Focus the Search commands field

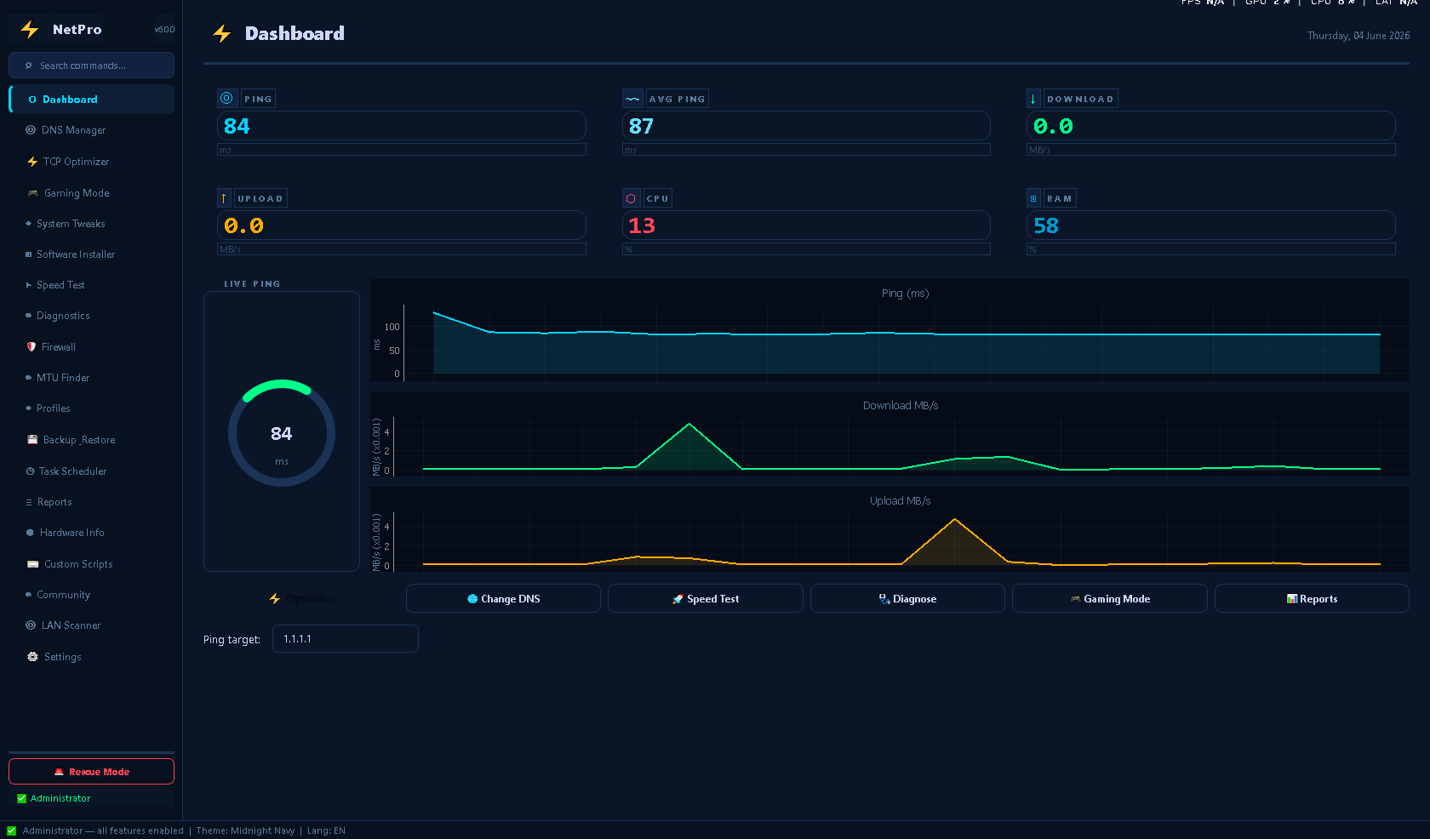(92, 66)
